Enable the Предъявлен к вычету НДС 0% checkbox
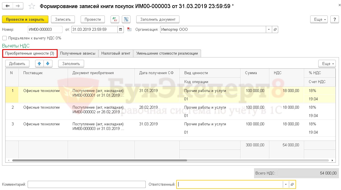The height and width of the screenshot is (190, 341). [4, 38]
